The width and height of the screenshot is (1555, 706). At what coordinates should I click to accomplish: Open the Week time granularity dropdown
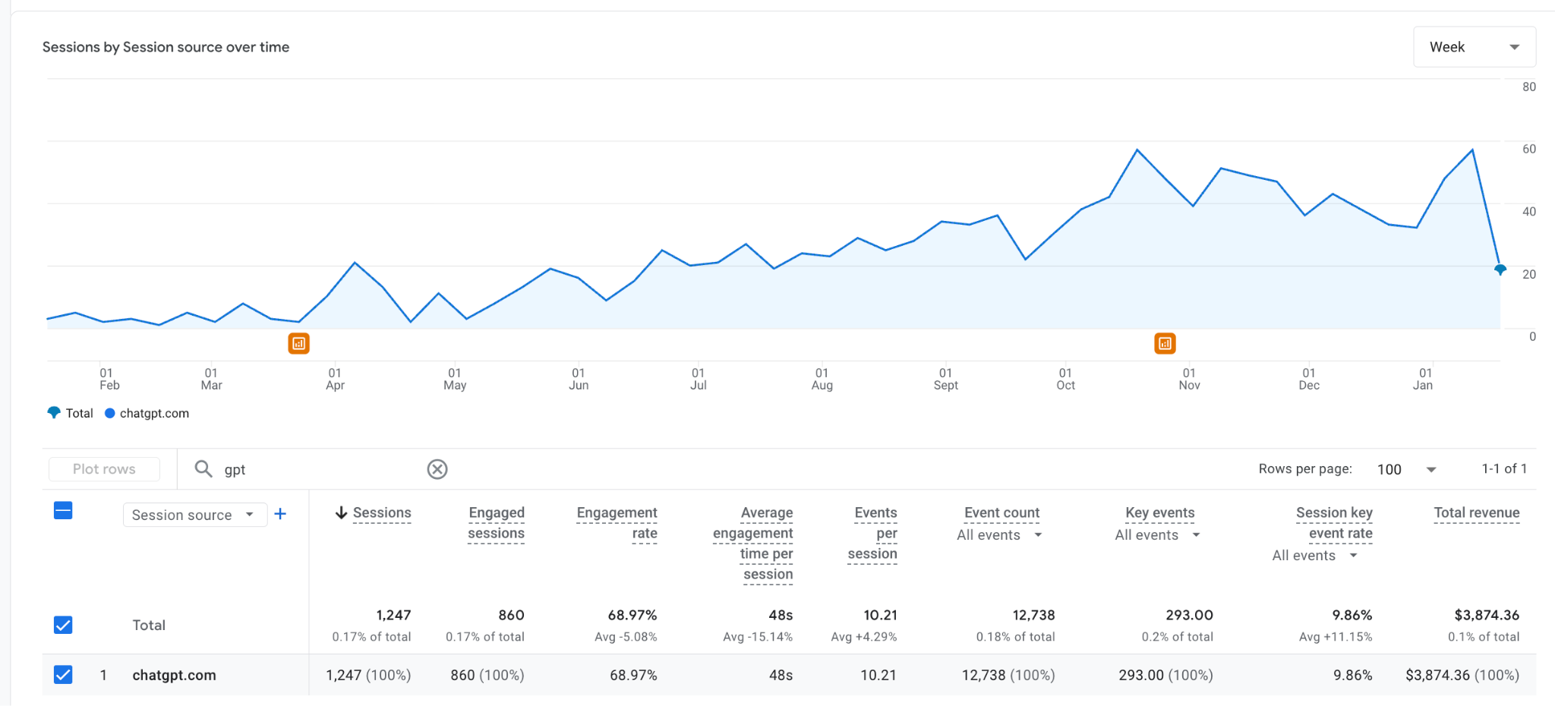pyautogui.click(x=1474, y=46)
